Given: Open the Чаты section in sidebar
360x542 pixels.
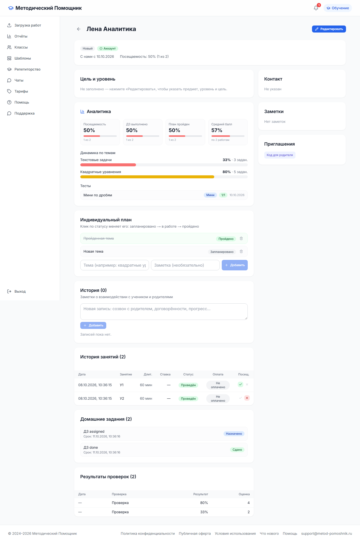Looking at the screenshot, I should pyautogui.click(x=30, y=80).
